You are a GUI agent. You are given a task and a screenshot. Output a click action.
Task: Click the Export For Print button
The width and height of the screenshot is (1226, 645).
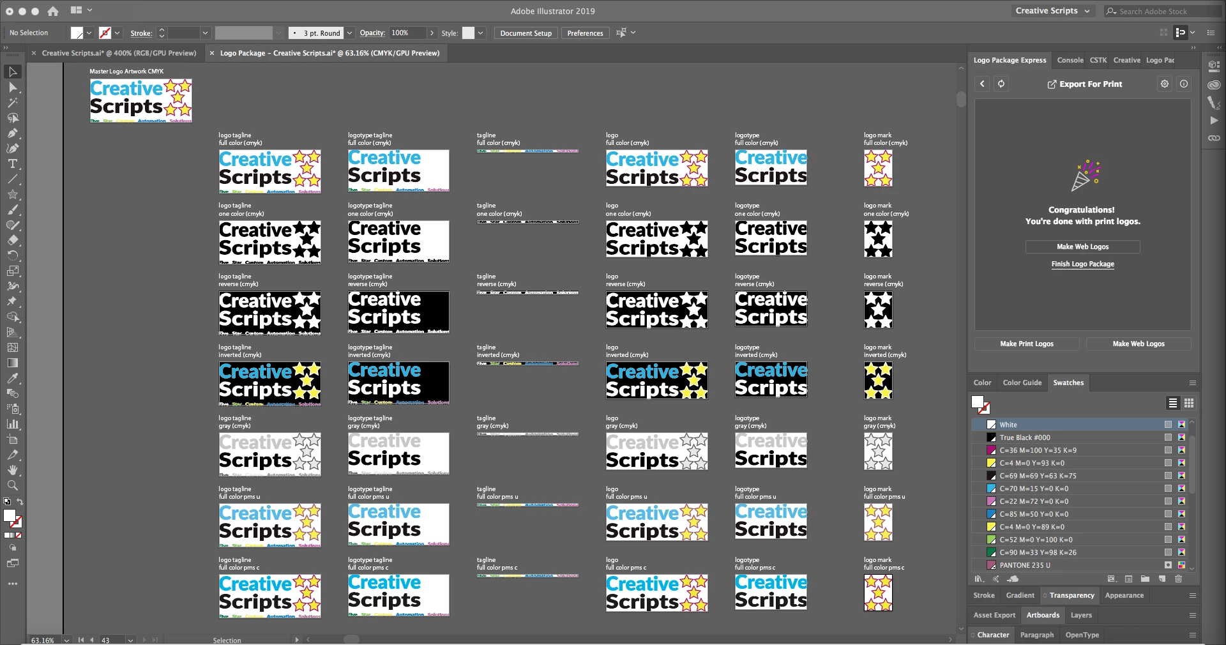point(1084,84)
